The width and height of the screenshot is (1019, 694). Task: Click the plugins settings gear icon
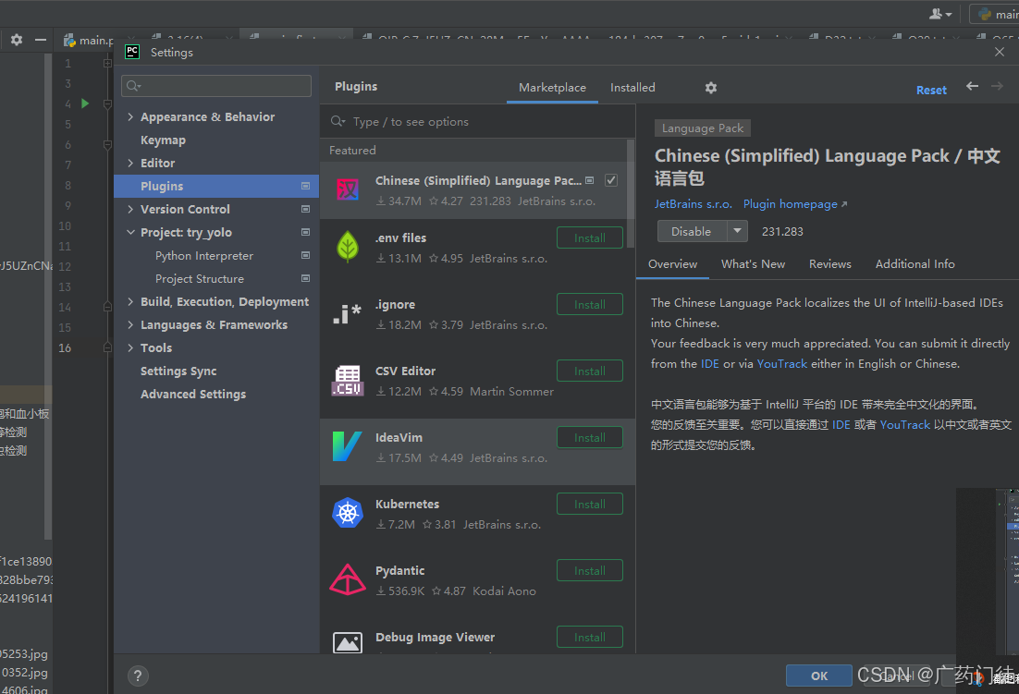pos(711,88)
